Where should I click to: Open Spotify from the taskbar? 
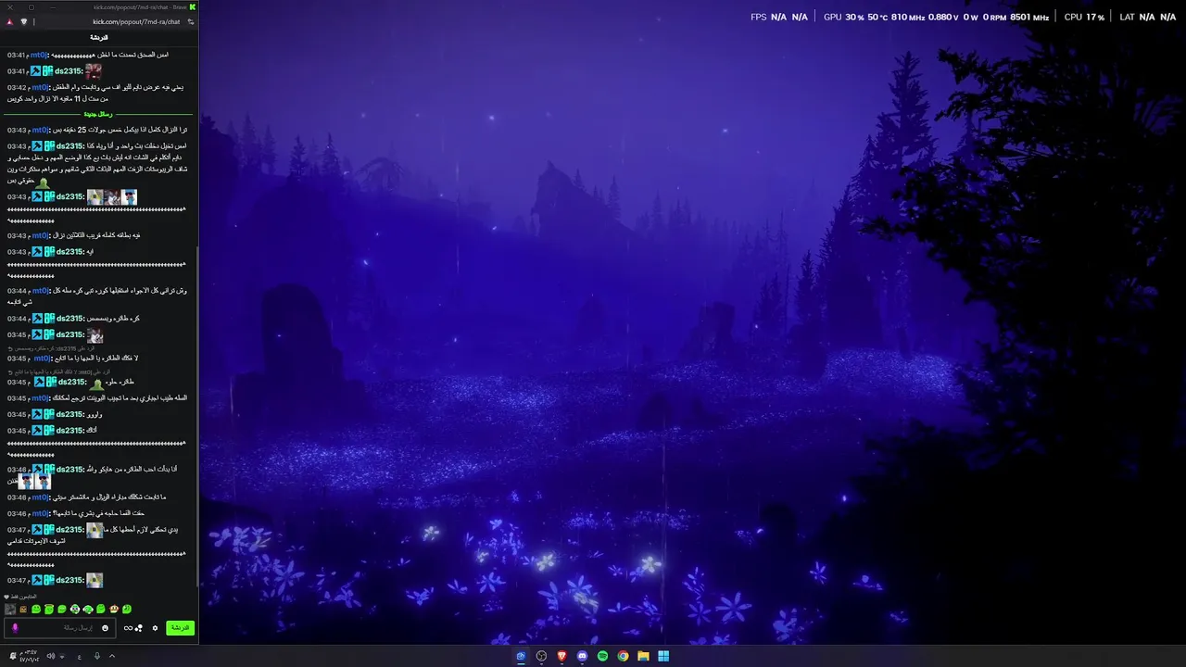coord(602,656)
